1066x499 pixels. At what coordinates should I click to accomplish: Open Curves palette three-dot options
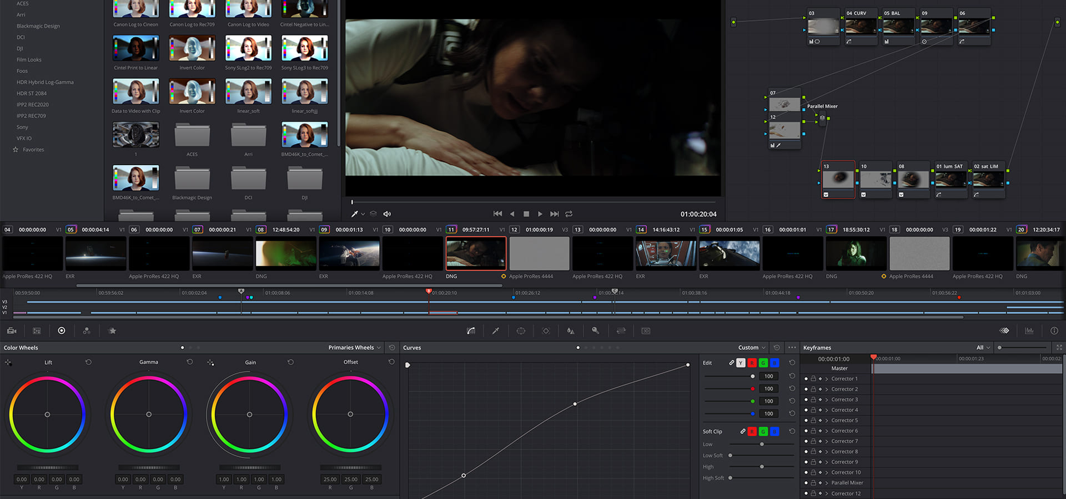tap(792, 348)
